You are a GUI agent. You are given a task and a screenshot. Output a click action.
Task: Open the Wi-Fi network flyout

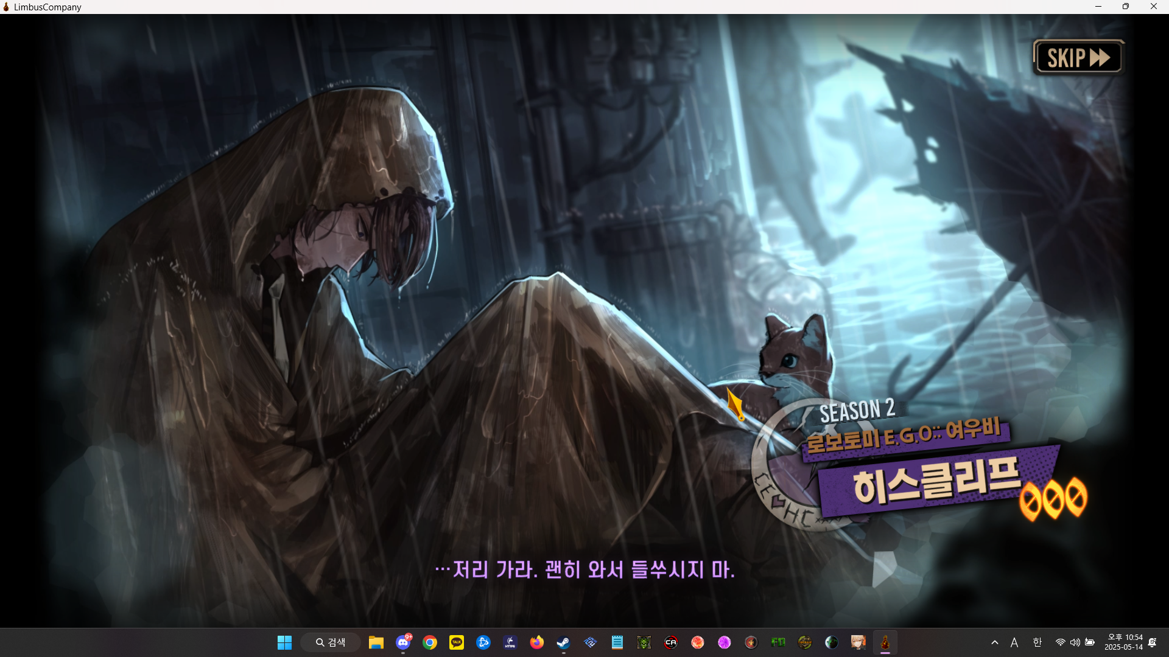coord(1060,642)
